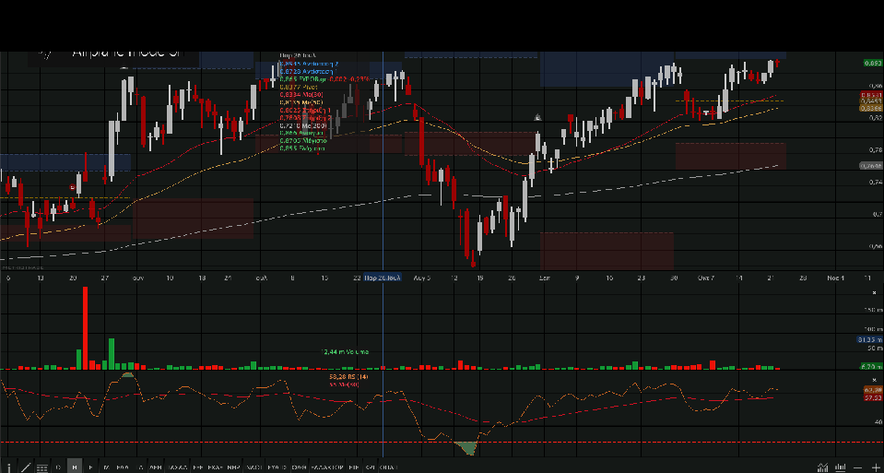Open the info icon in bottom toolbar
The height and width of the screenshot is (473, 884).
[x=8, y=467]
